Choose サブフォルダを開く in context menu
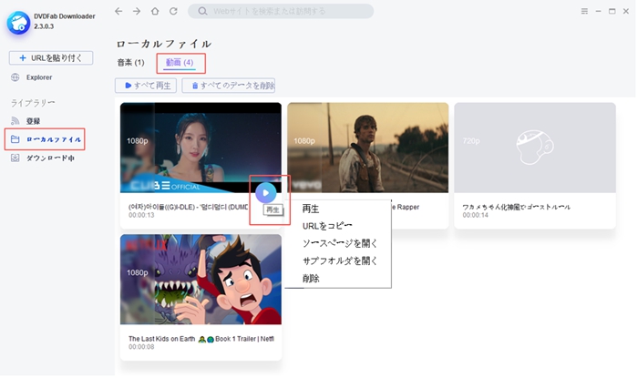Screen dimensions: 638x378 [340, 261]
